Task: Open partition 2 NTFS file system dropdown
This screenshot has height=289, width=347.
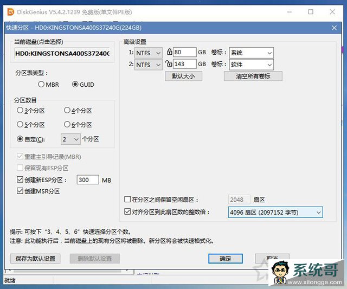Action: 148,65
